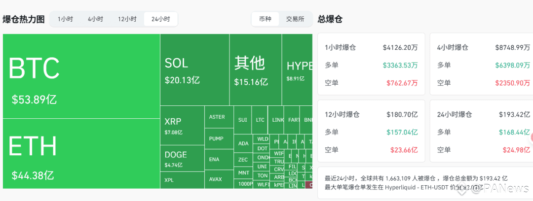Switch to the 1小时 time range tab
The image size is (533, 201).
pyautogui.click(x=65, y=19)
